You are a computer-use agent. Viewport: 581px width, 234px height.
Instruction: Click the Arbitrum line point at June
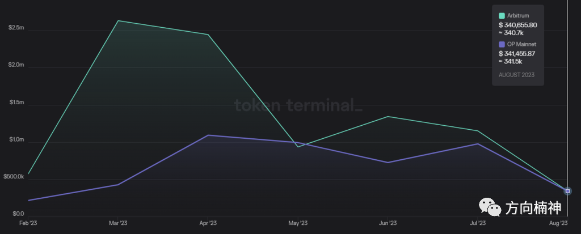pyautogui.click(x=388, y=117)
